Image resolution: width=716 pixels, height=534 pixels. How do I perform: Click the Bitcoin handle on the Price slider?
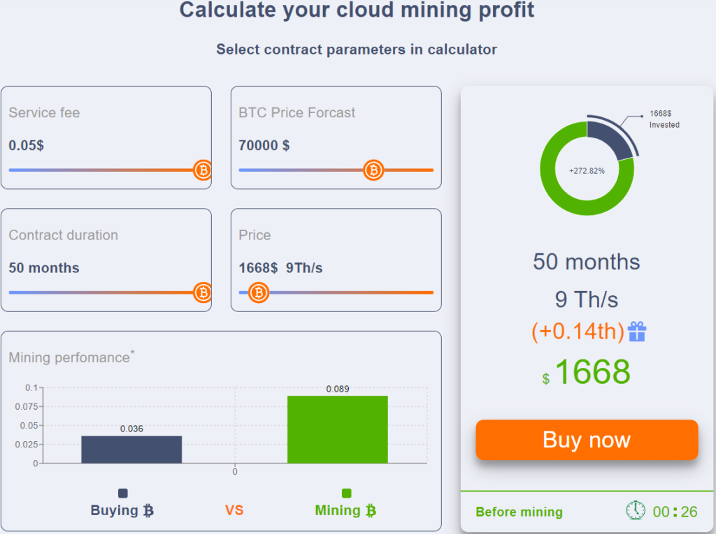pos(259,293)
